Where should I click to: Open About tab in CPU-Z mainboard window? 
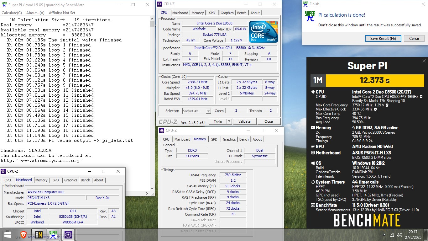99,180
